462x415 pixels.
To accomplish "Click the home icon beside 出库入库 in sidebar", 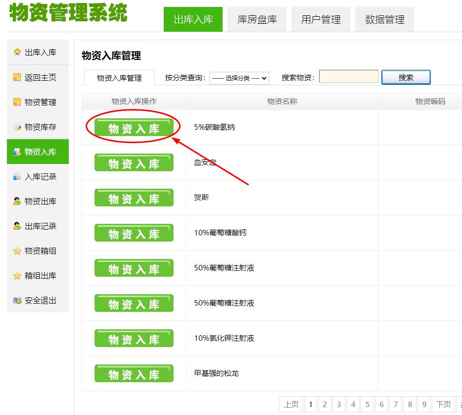I will click(x=17, y=52).
